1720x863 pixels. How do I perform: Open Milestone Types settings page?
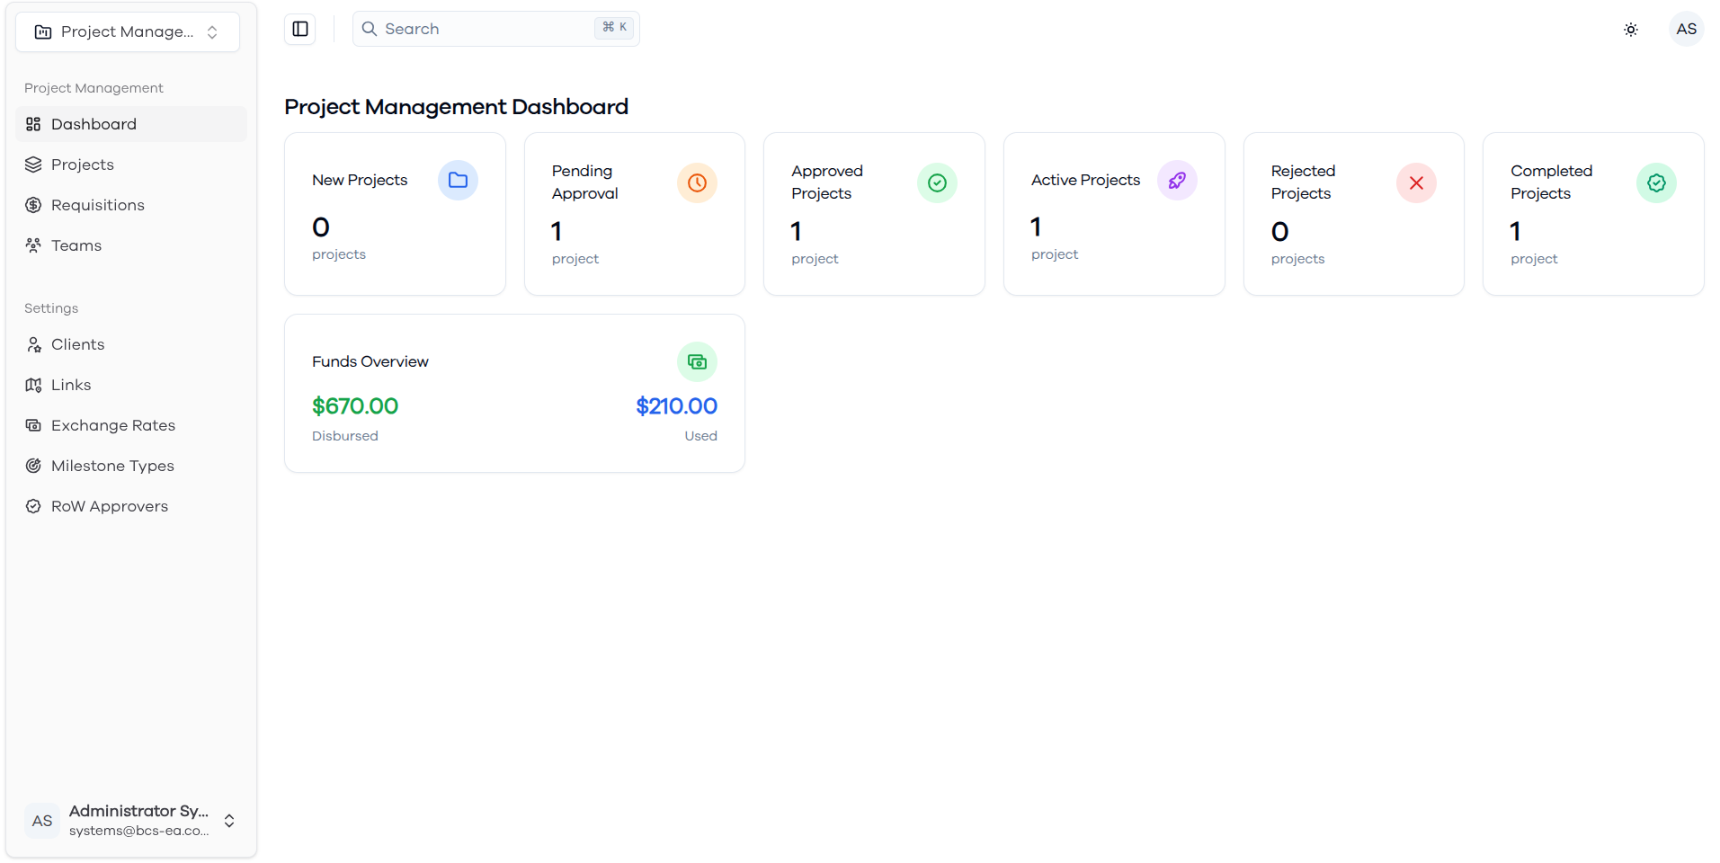point(131,466)
